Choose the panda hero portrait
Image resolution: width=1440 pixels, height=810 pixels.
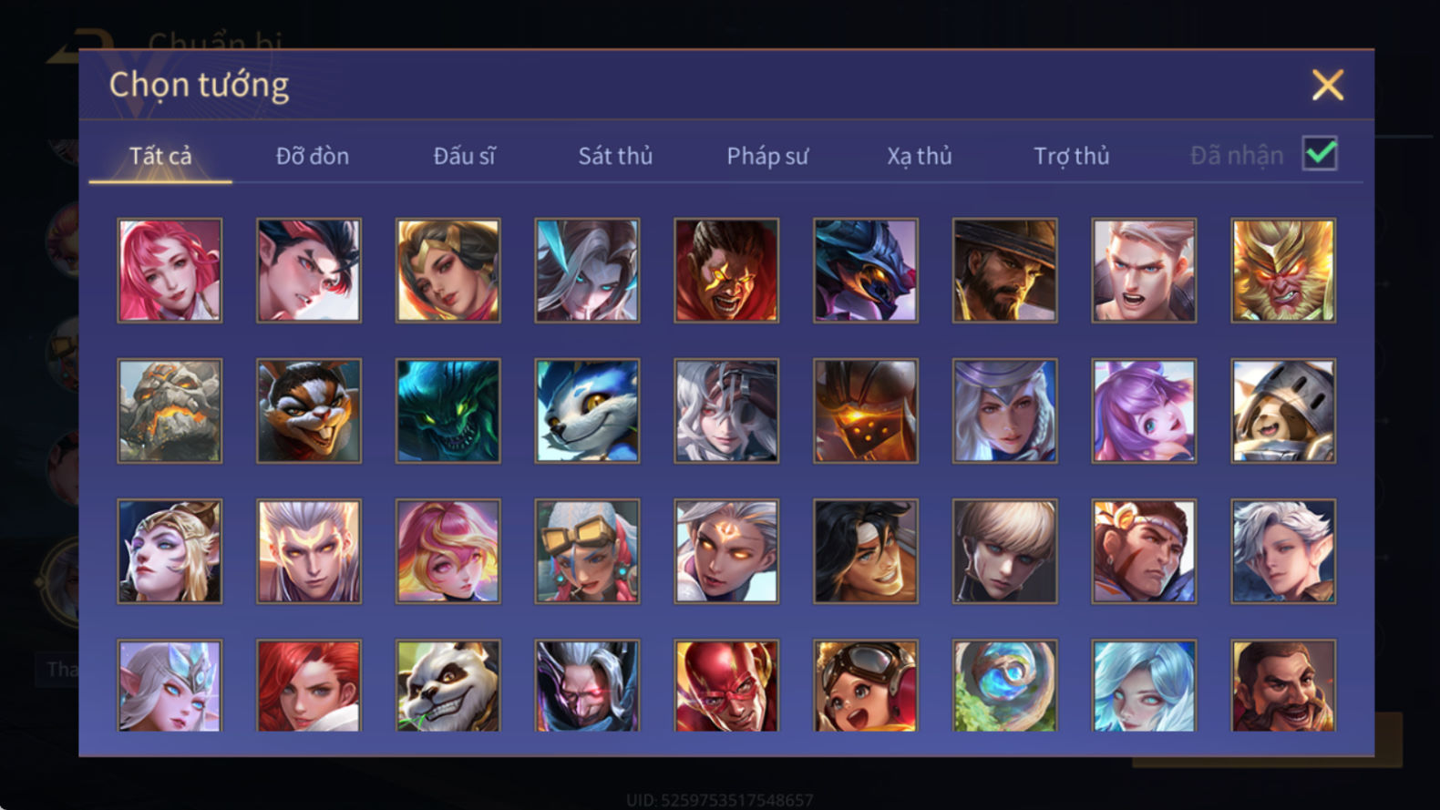[x=447, y=686]
